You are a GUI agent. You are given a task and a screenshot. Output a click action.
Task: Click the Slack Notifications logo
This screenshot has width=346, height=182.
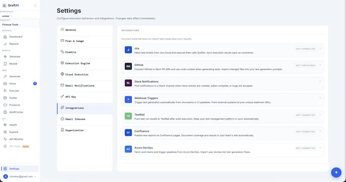(128, 83)
